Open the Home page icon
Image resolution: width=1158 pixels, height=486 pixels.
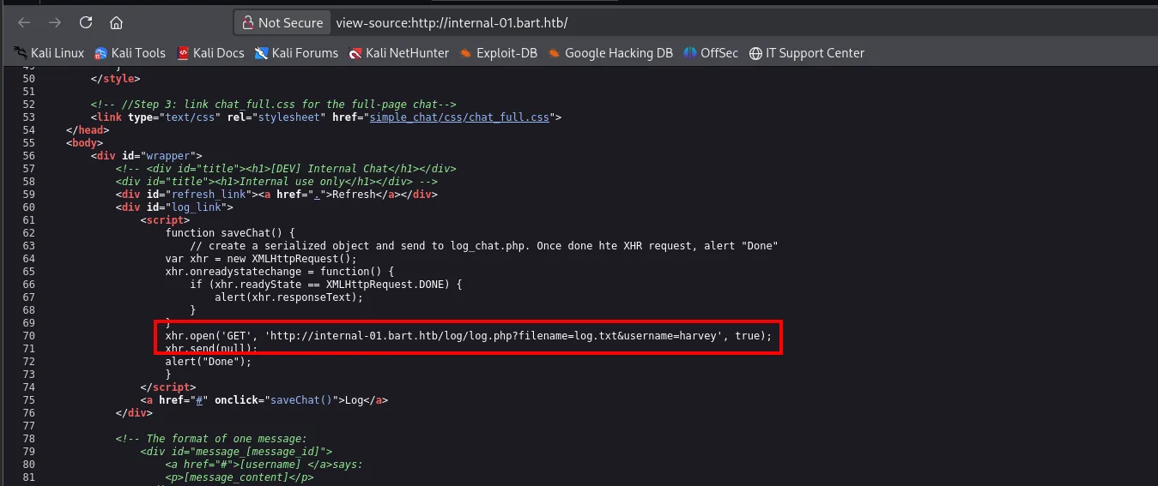click(116, 22)
